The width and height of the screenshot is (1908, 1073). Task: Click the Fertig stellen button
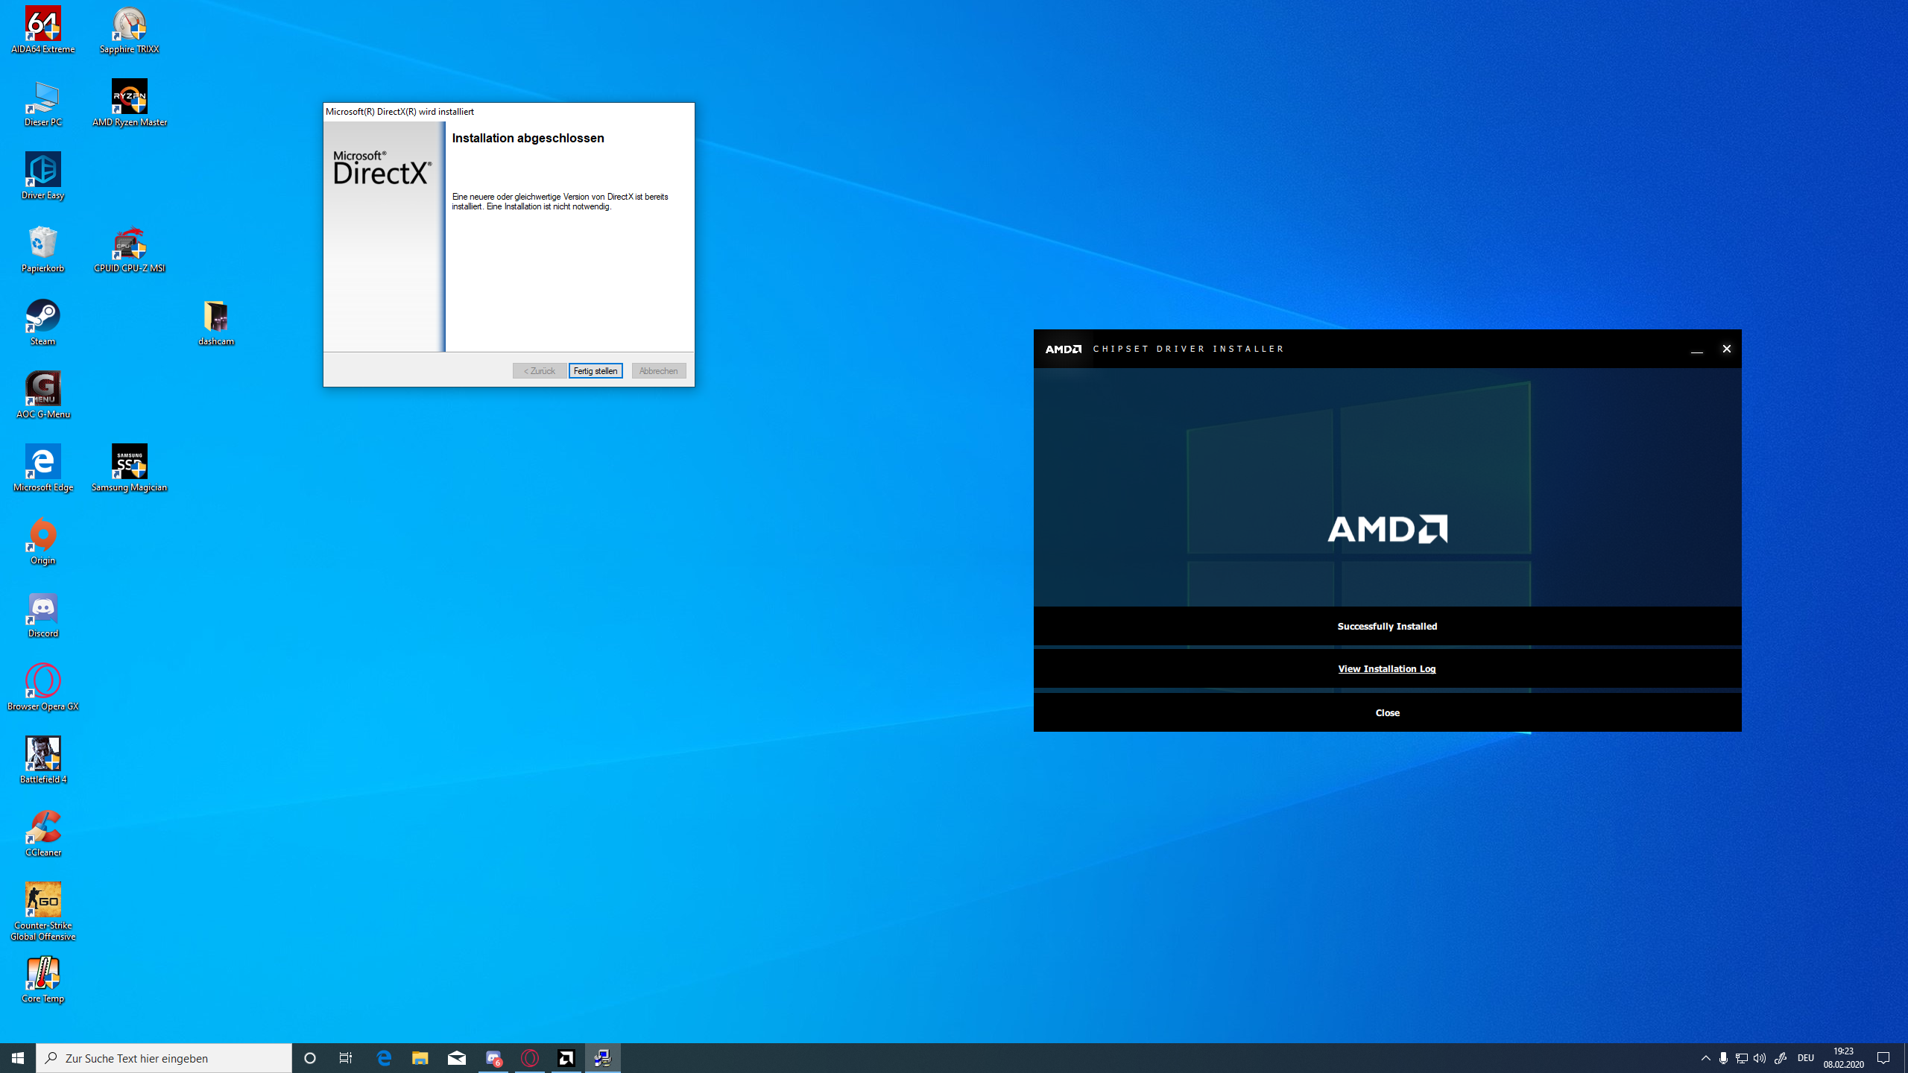(595, 370)
